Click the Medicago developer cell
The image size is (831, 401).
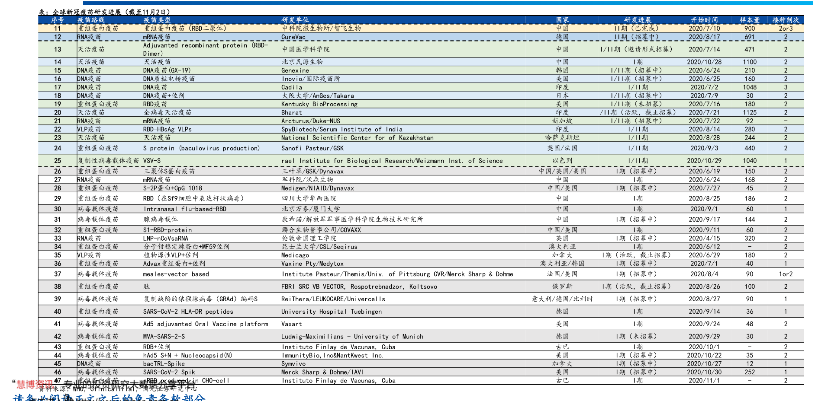295,255
